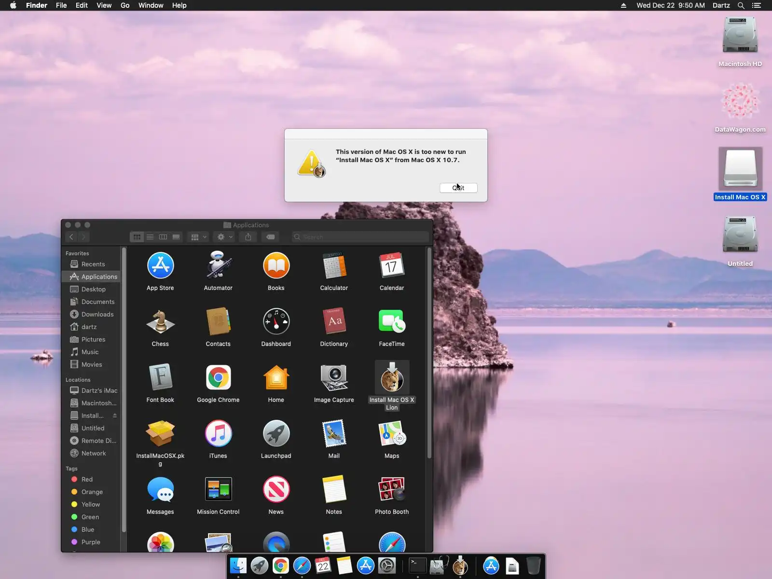Screen dimensions: 772x579
Task: Open the Apple menu
Action: click(x=13, y=5)
